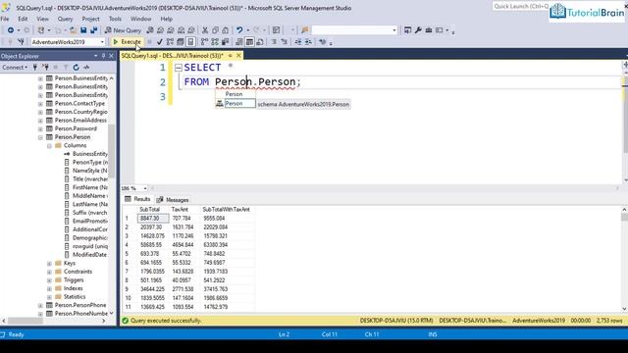Open the Solution Explorer toolbar icon
Image resolution: width=628 pixels, height=353 pixels.
(408, 30)
